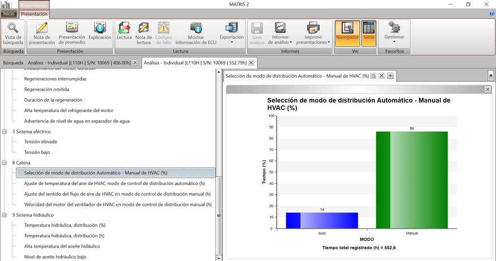Start Lectura from the ribbon
The height and width of the screenshot is (261, 496).
point(124,29)
